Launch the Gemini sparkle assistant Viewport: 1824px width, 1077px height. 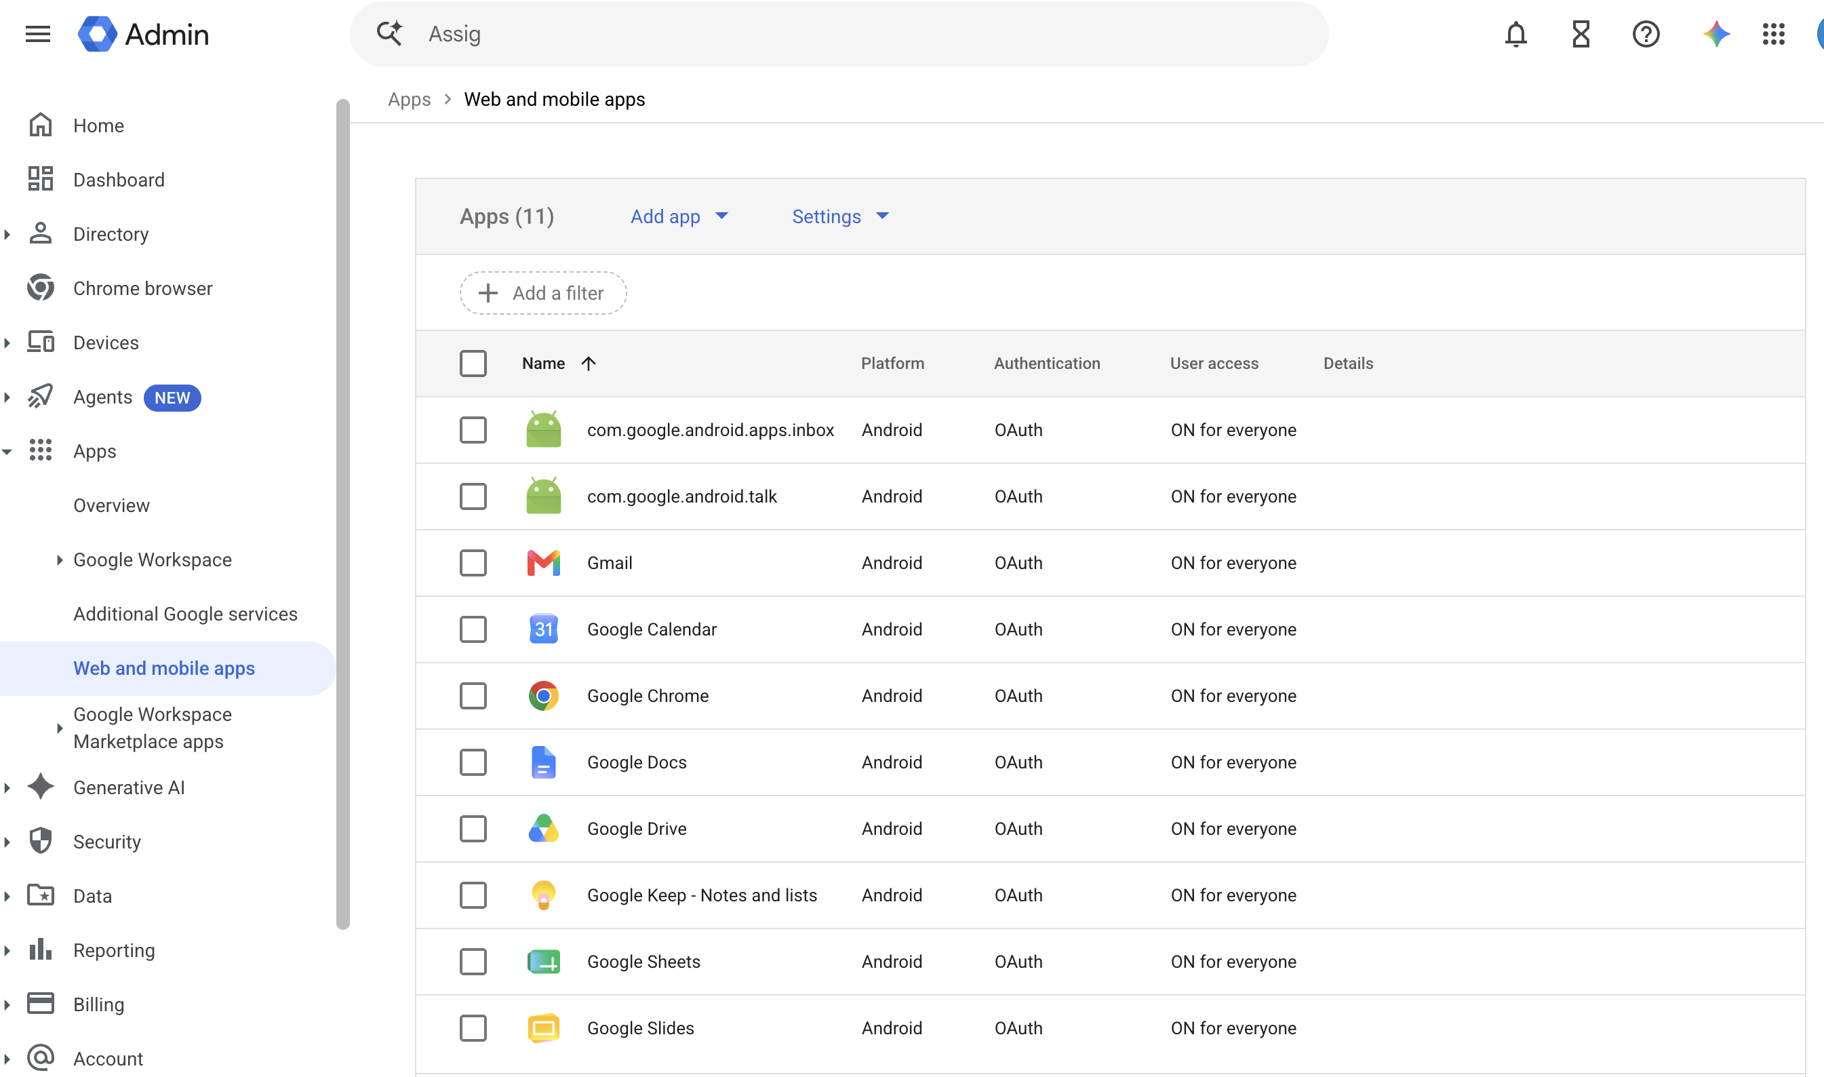1716,34
